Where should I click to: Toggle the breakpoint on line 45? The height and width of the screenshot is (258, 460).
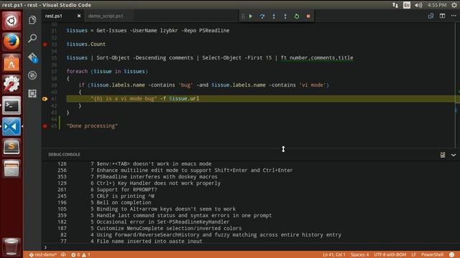45,126
